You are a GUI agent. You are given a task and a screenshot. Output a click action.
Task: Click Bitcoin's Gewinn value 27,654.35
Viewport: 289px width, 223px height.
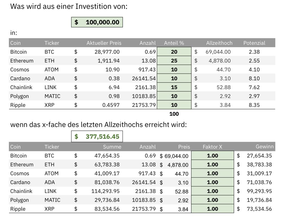click(259, 156)
